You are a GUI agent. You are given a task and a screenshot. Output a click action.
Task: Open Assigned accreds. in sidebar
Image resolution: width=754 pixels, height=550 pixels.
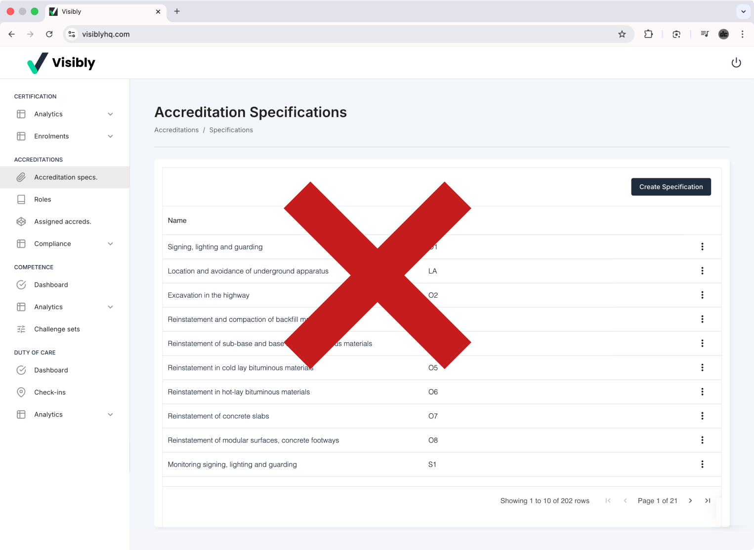pos(65,222)
